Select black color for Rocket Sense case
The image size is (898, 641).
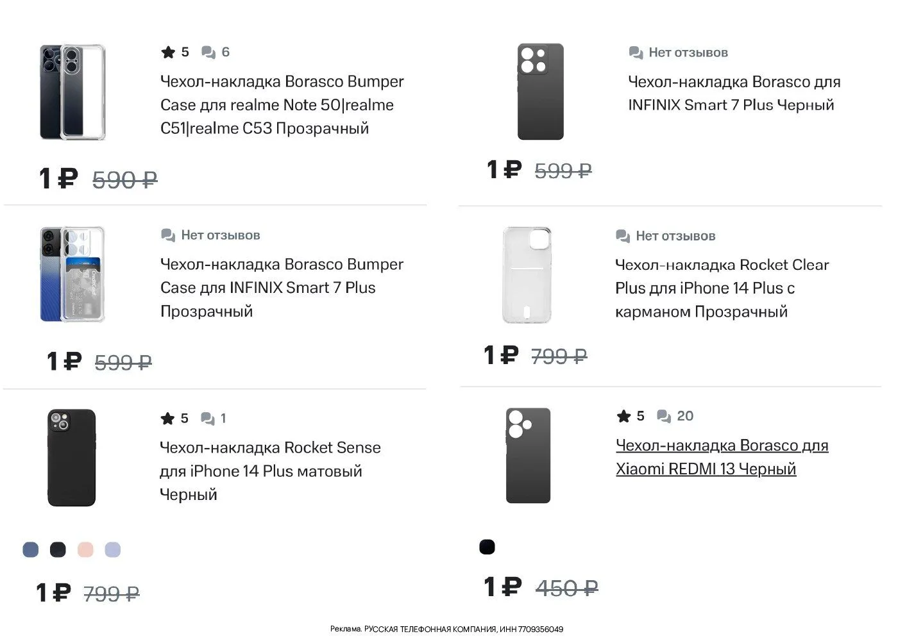pyautogui.click(x=58, y=550)
